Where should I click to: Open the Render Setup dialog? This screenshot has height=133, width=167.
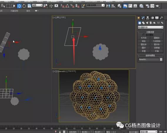pos(147,6)
